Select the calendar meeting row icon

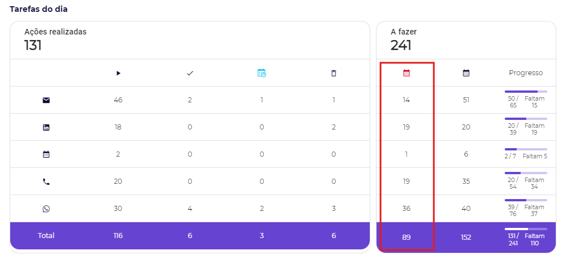point(47,154)
